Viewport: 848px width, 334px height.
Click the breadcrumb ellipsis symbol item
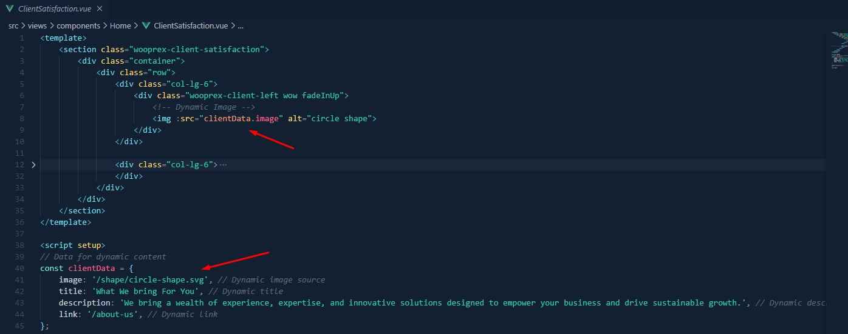[241, 25]
